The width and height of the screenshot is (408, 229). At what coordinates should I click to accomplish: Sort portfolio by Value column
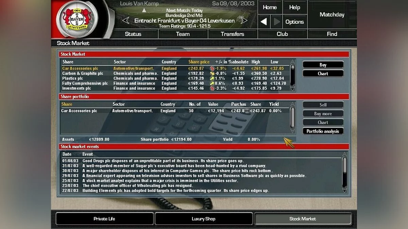pos(213,104)
